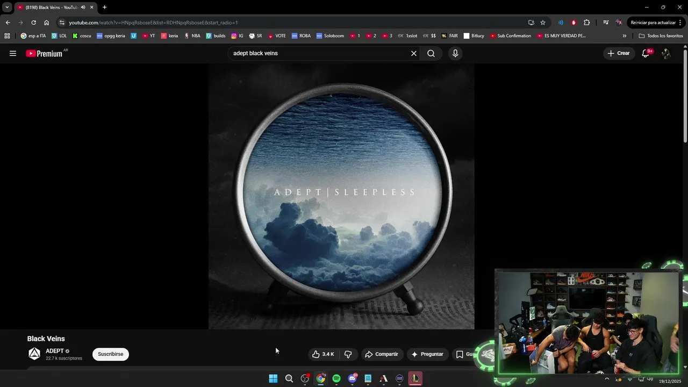Open League of Legends taskbar icon

[415, 378]
